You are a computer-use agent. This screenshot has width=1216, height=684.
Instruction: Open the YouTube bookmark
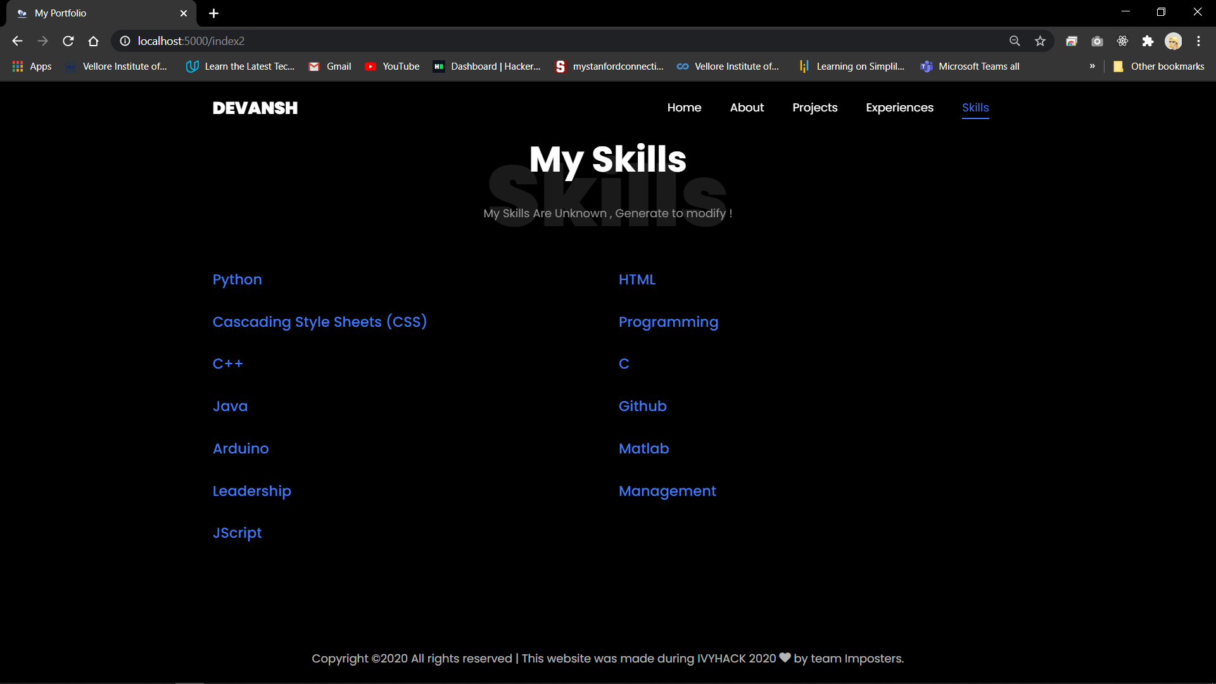(x=392, y=66)
